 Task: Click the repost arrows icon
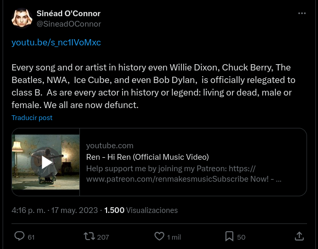pyautogui.click(x=89, y=236)
